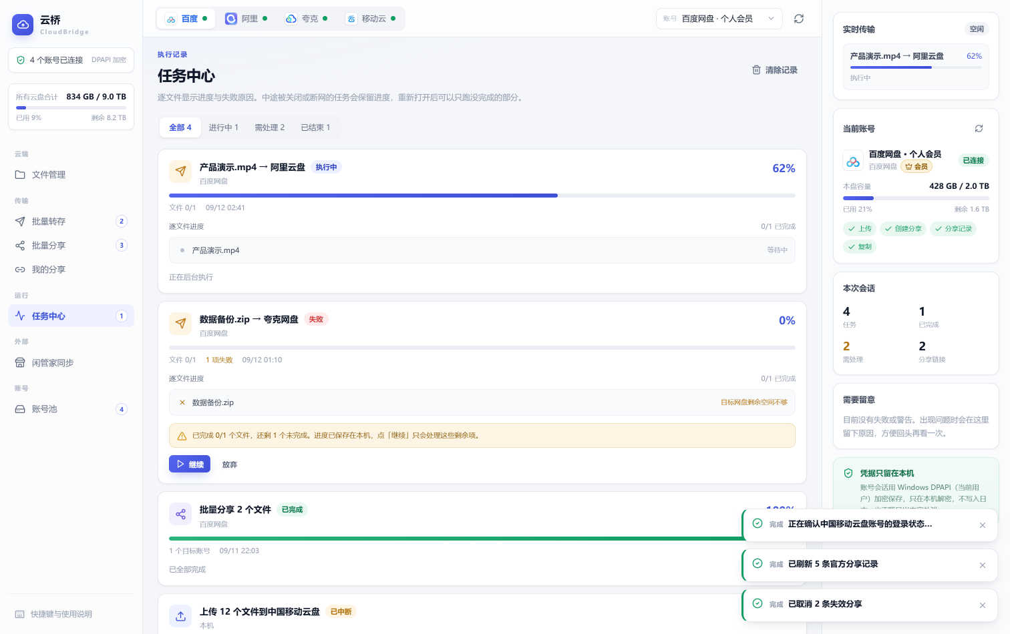Click the green 批量分享 2 个文件 progress bar
This screenshot has height=634, width=1010.
(456, 538)
